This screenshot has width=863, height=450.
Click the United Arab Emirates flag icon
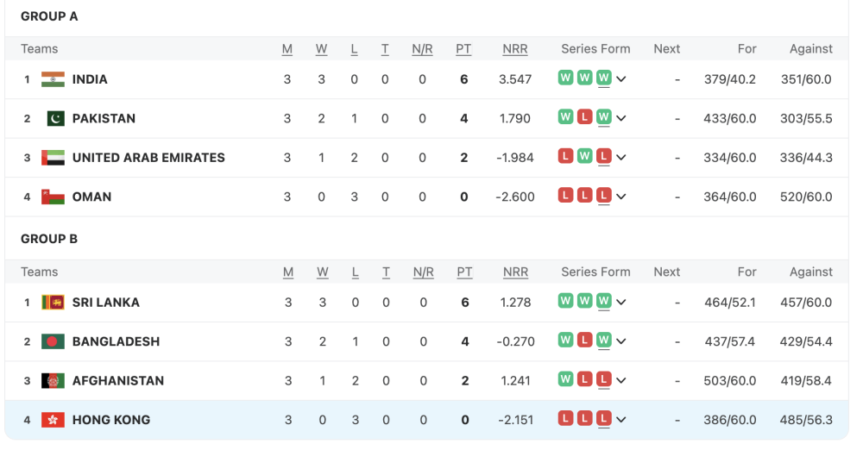(53, 158)
